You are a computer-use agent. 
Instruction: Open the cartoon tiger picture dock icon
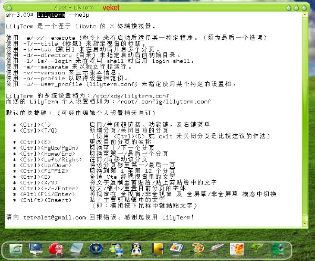pos(237,249)
